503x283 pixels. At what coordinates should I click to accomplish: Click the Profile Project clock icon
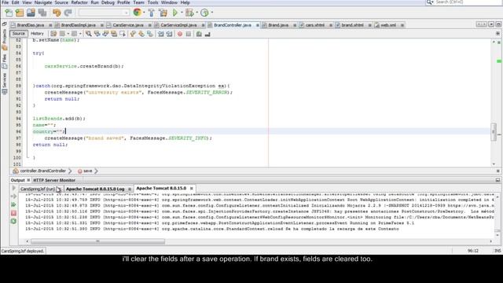tap(204, 13)
